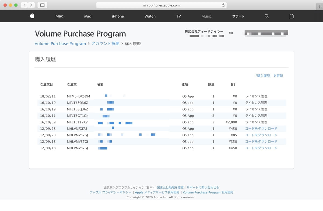Open iPhone in the navigation bar
Image resolution: width=323 pixels, height=211 pixels.
coord(118,16)
